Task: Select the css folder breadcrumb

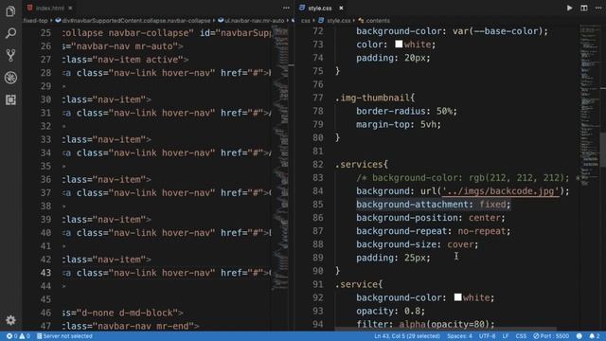Action: click(x=305, y=21)
